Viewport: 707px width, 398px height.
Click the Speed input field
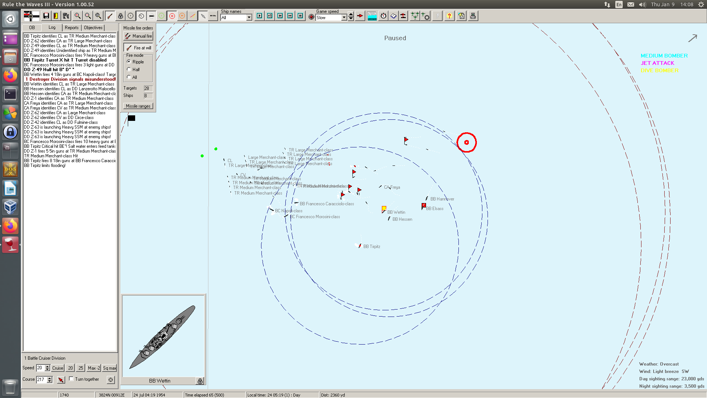(41, 368)
